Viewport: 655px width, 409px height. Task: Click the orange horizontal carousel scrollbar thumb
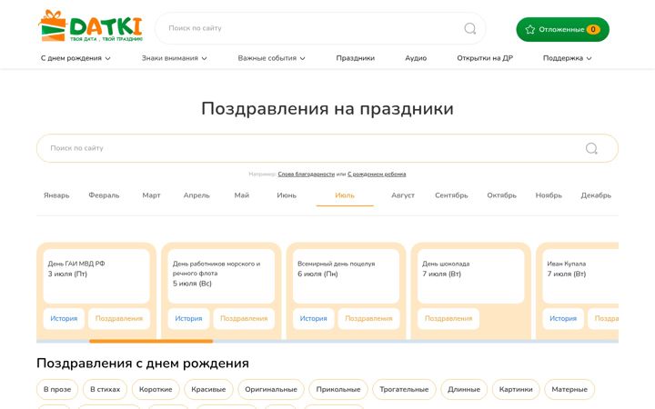151,341
